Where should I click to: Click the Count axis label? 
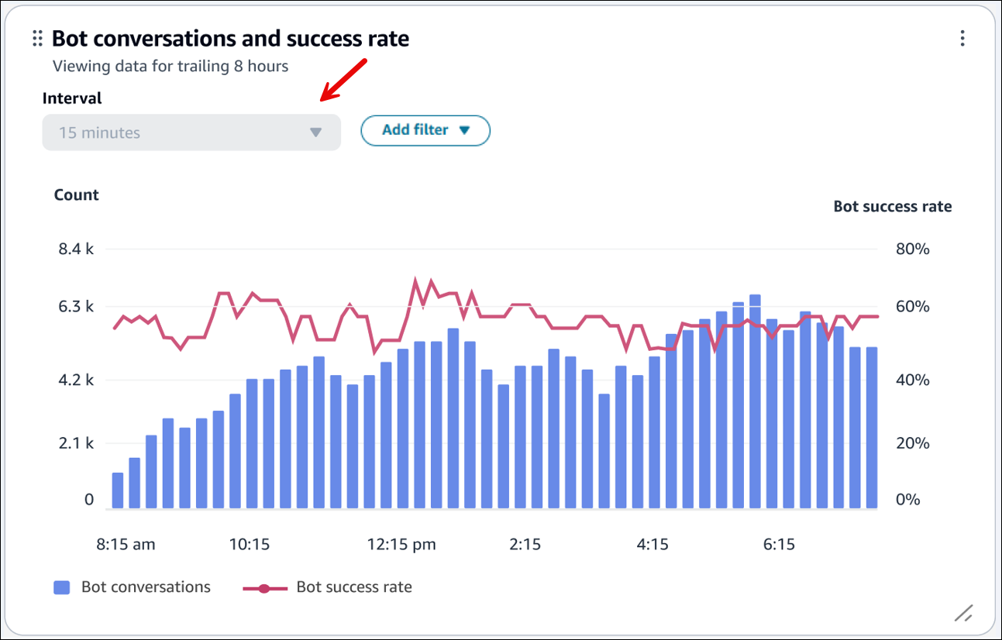pos(75,194)
